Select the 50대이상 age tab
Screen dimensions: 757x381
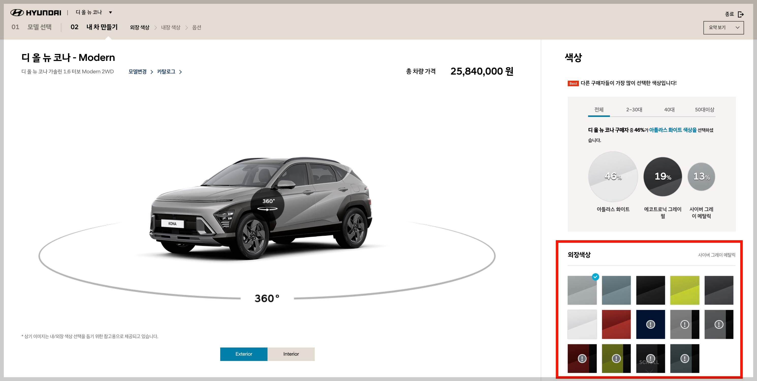click(704, 110)
